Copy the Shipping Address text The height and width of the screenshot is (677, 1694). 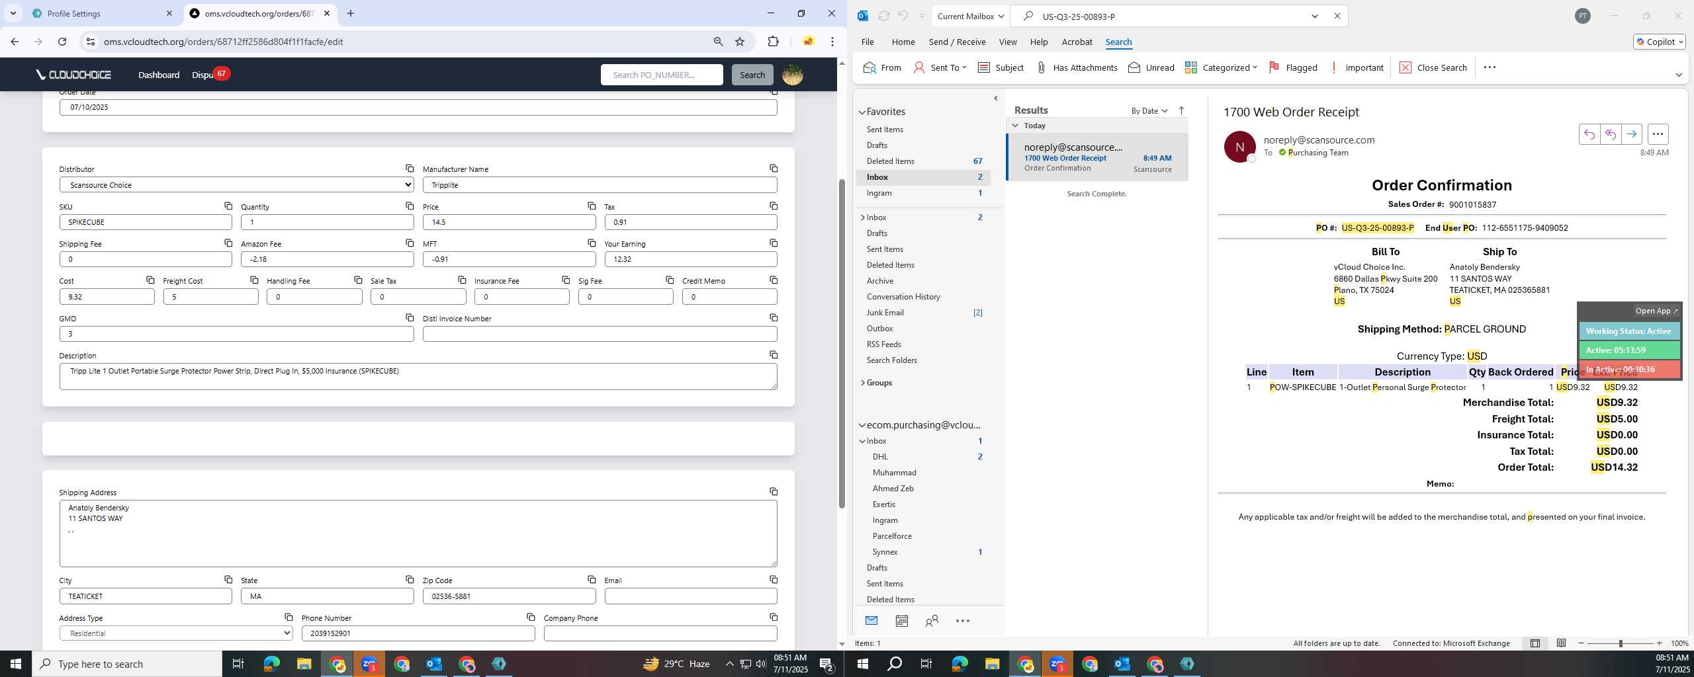click(x=774, y=492)
